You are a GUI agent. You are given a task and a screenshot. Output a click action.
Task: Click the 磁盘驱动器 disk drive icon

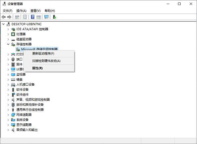tap(13, 40)
